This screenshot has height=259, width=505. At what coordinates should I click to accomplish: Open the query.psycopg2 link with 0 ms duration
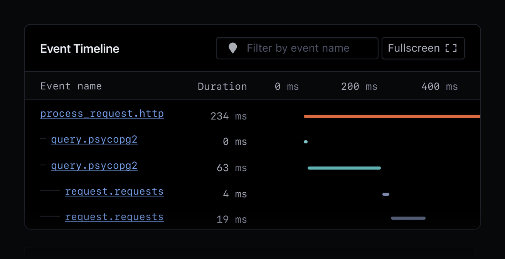point(94,140)
